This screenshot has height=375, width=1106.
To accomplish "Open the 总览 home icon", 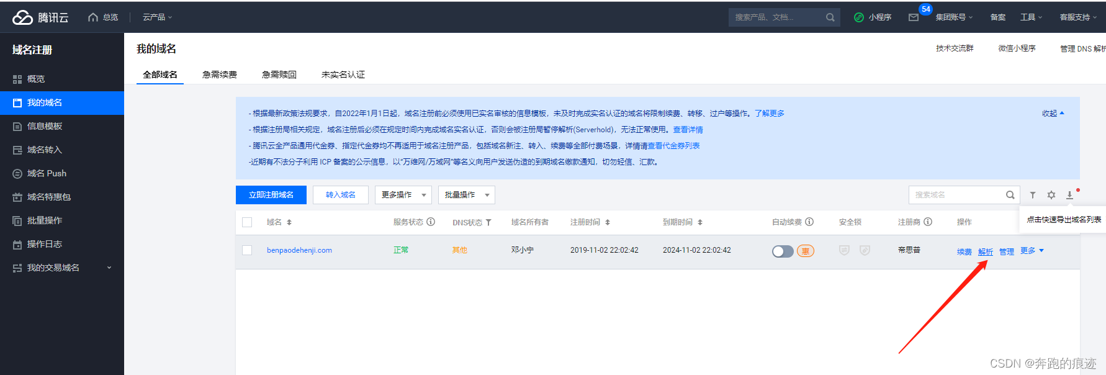I will click(93, 17).
